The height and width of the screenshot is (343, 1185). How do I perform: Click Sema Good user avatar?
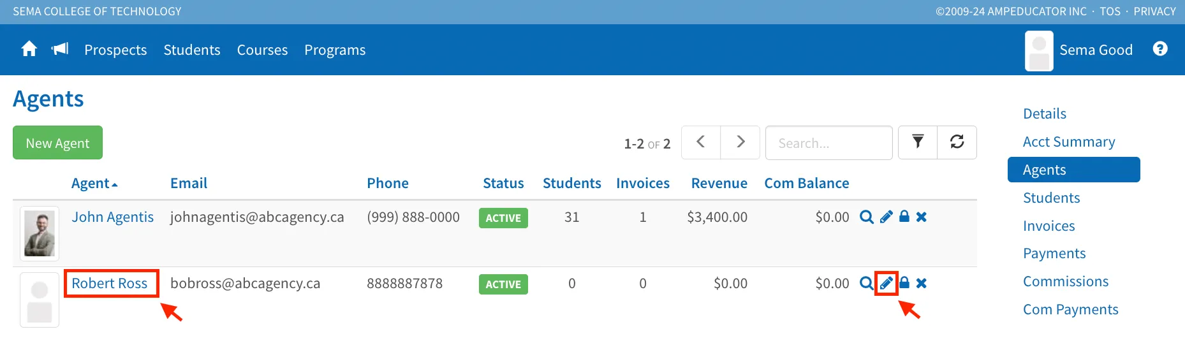1039,50
